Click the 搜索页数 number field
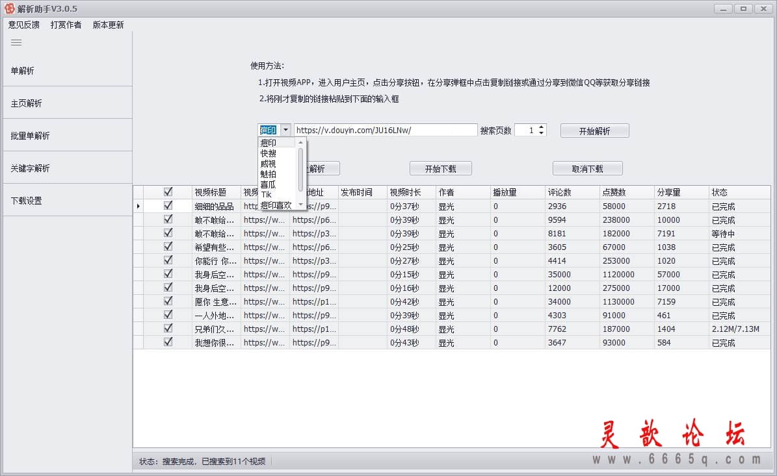This screenshot has width=777, height=476. (526, 130)
